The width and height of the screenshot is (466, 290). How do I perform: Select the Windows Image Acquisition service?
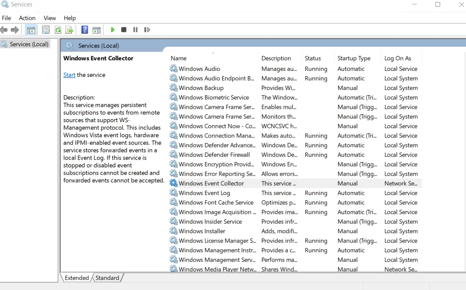click(217, 212)
